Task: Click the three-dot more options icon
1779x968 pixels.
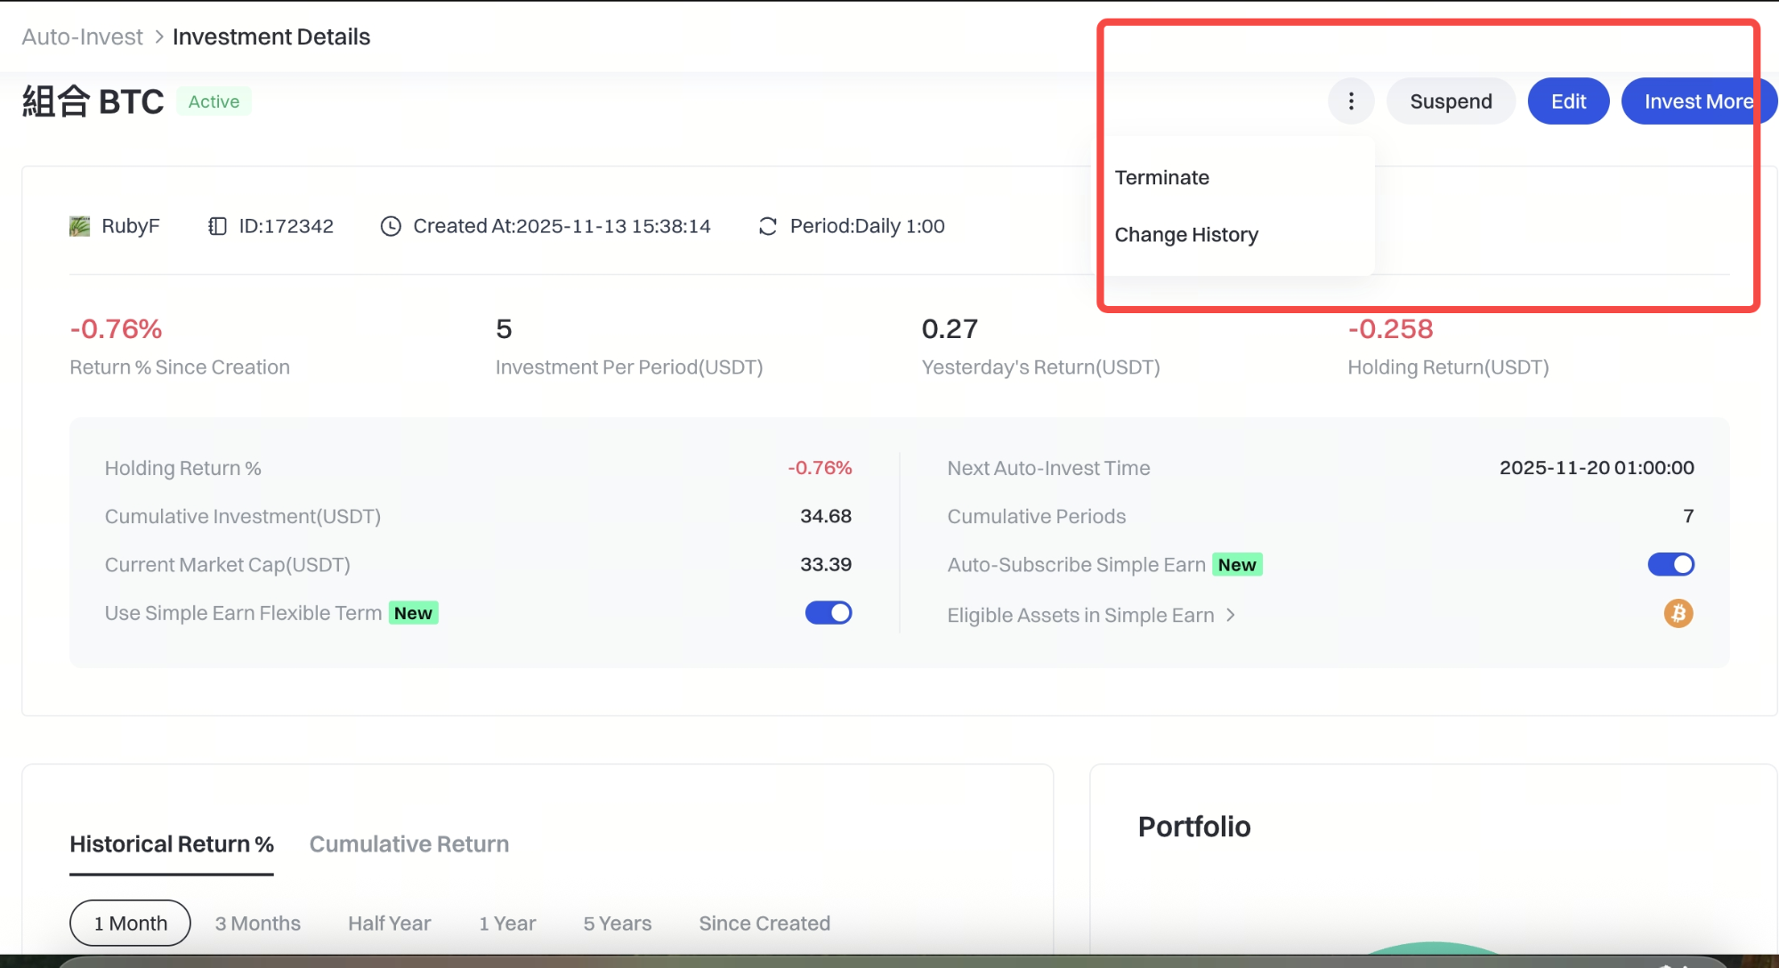Action: (x=1351, y=101)
